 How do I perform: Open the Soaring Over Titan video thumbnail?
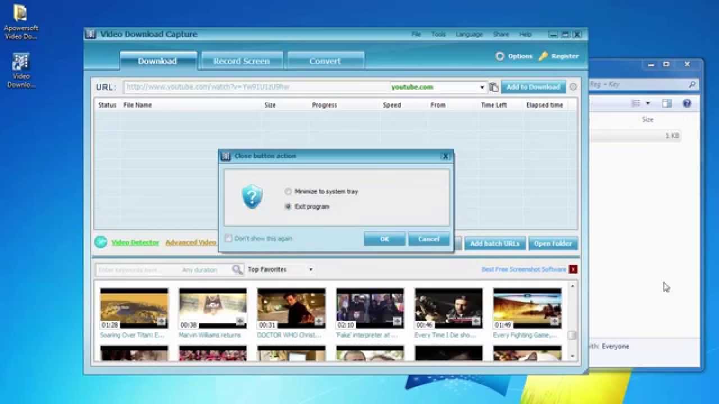point(134,308)
